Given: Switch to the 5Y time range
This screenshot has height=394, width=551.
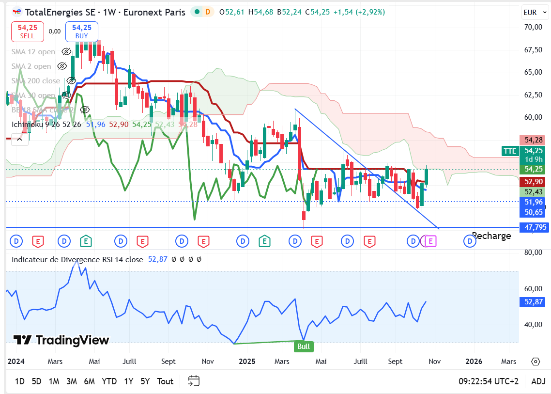Looking at the screenshot, I should (145, 381).
